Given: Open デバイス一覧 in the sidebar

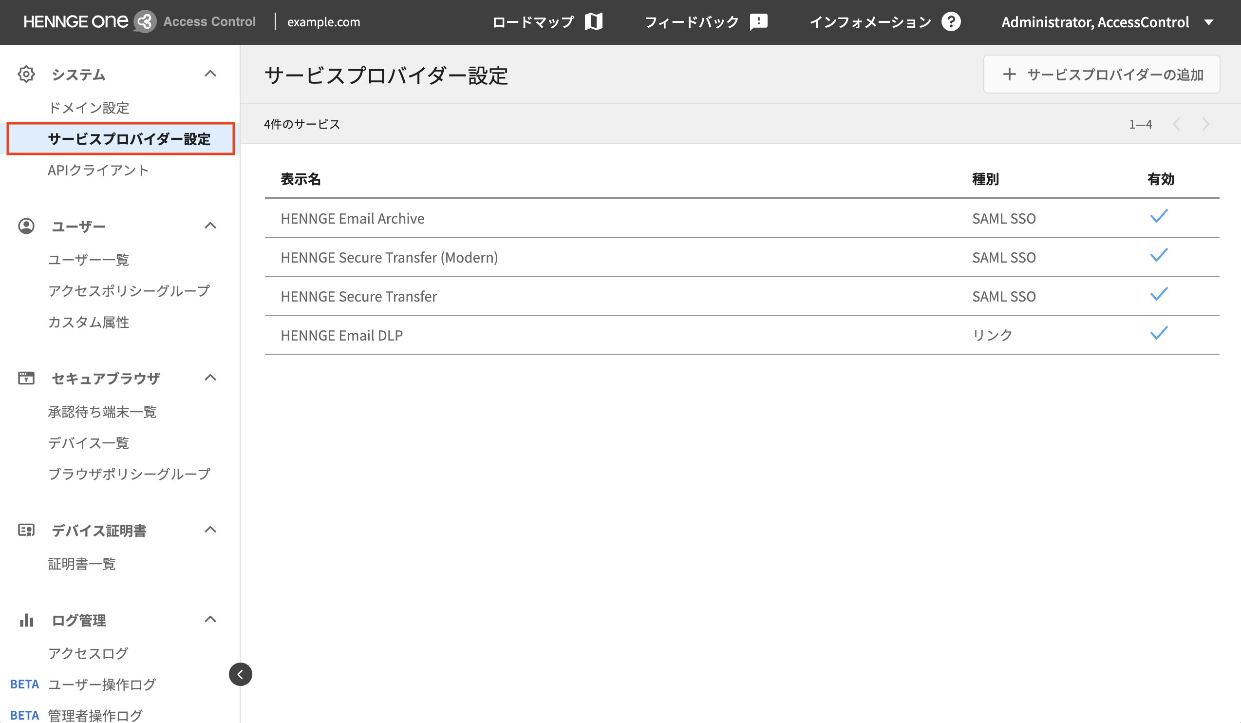Looking at the screenshot, I should tap(89, 442).
